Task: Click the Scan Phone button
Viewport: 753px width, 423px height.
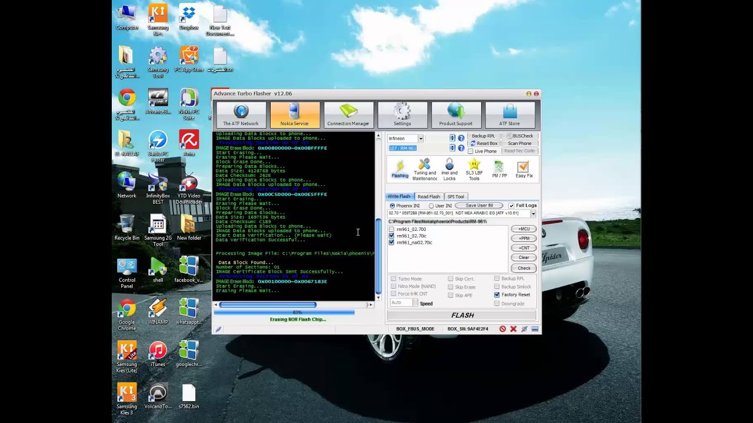Action: [519, 143]
